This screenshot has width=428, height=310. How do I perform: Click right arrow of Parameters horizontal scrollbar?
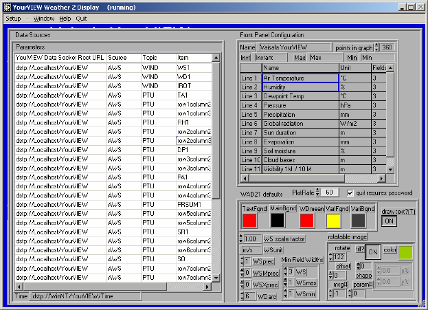coord(207,287)
